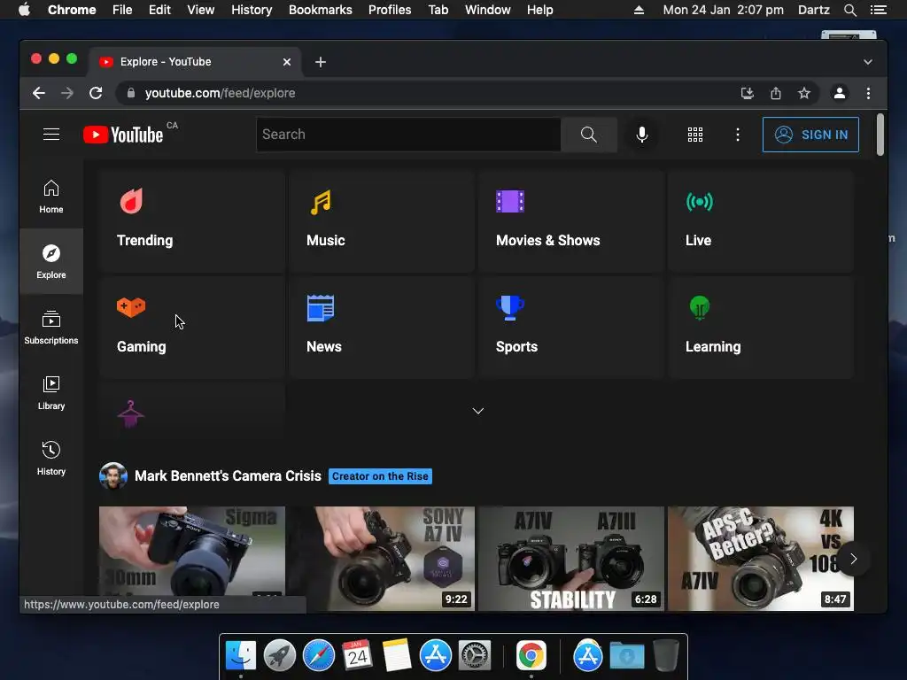Select the Explore - YouTube tab
Screen dimensions: 907x680
click(x=194, y=62)
